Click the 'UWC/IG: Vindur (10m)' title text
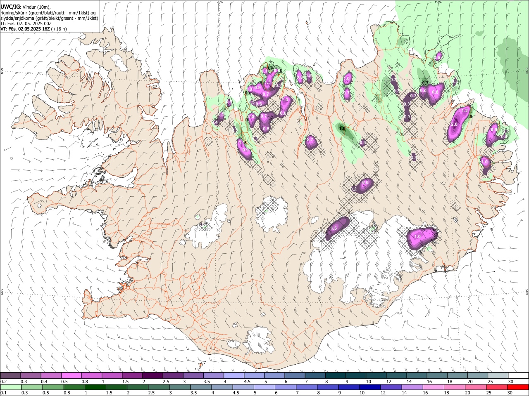This screenshot has width=529, height=396. pyautogui.click(x=25, y=7)
